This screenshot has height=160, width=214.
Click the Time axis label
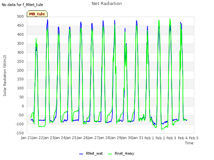(x=189, y=143)
